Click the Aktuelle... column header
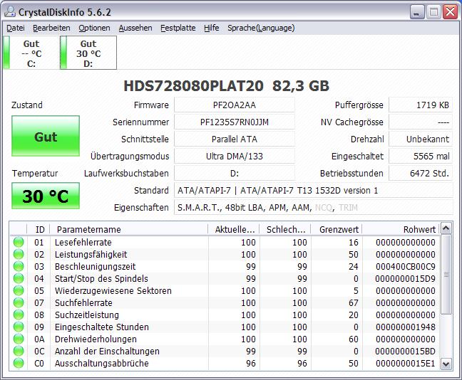The image size is (462, 380). click(x=234, y=229)
